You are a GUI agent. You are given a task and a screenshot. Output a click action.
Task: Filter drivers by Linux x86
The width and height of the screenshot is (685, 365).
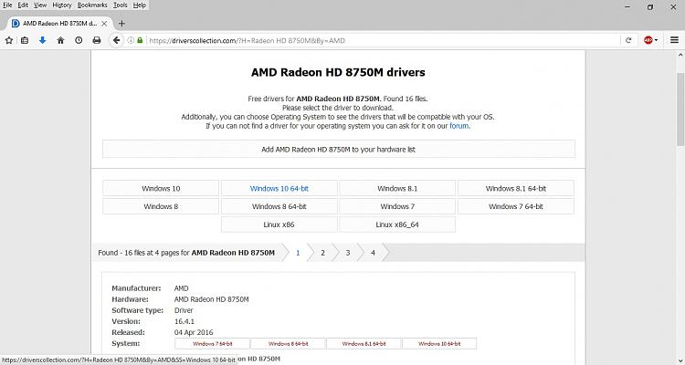tap(279, 224)
